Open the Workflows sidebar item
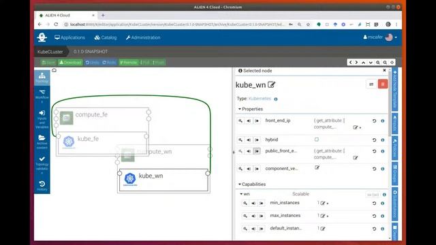This screenshot has height=245, width=436. pyautogui.click(x=42, y=95)
